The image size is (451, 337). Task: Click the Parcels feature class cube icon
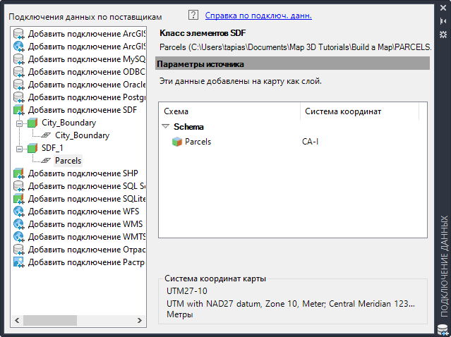click(177, 142)
